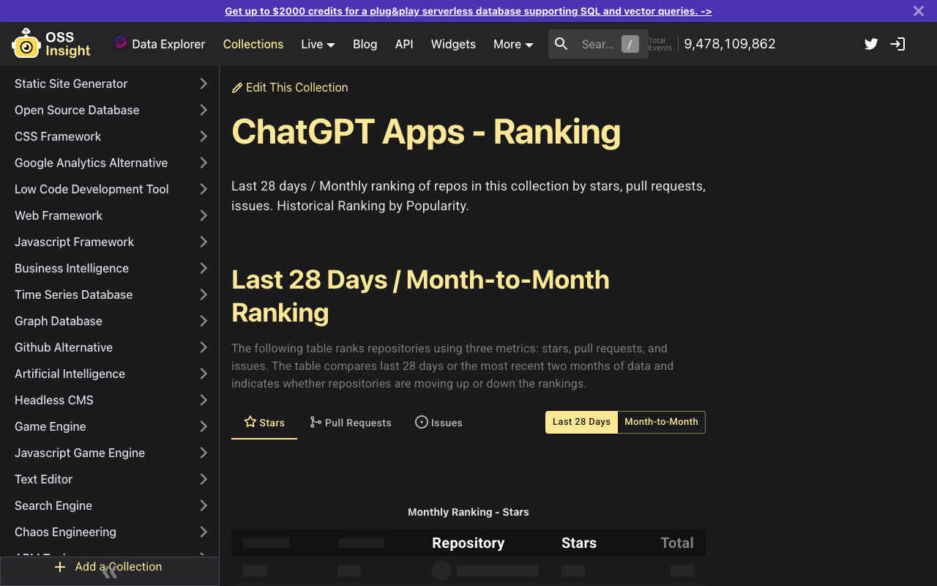Switch to the Stars tab

click(264, 423)
